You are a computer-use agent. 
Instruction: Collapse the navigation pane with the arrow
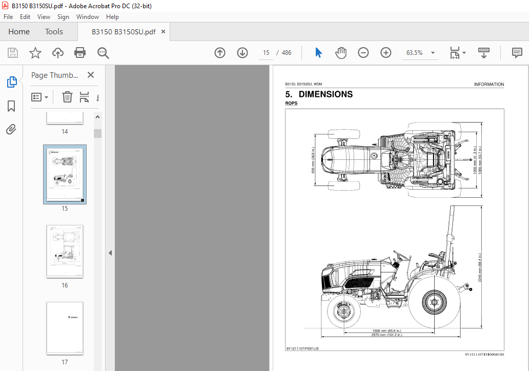[x=110, y=253]
